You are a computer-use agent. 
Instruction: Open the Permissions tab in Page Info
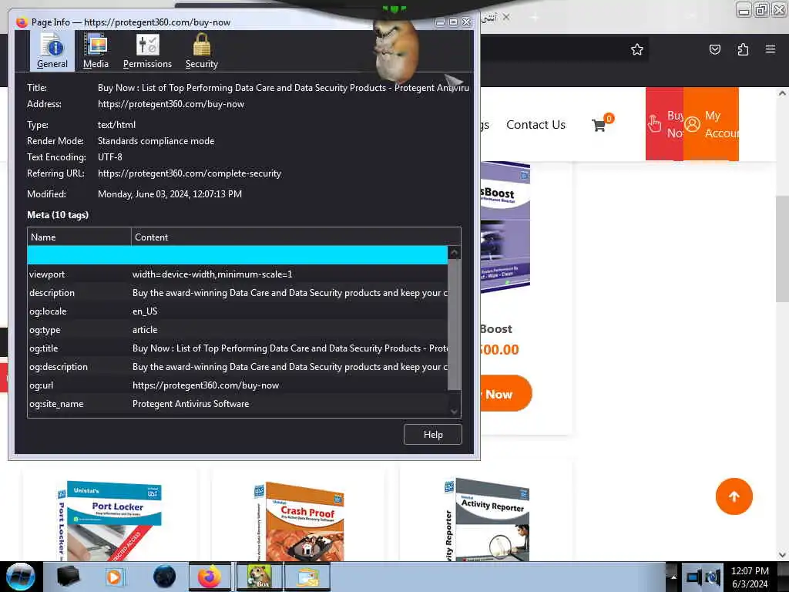147,51
